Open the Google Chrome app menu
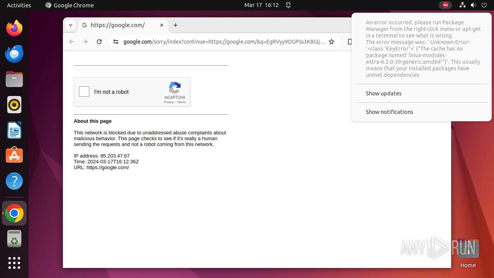494x278 pixels. coord(69,5)
